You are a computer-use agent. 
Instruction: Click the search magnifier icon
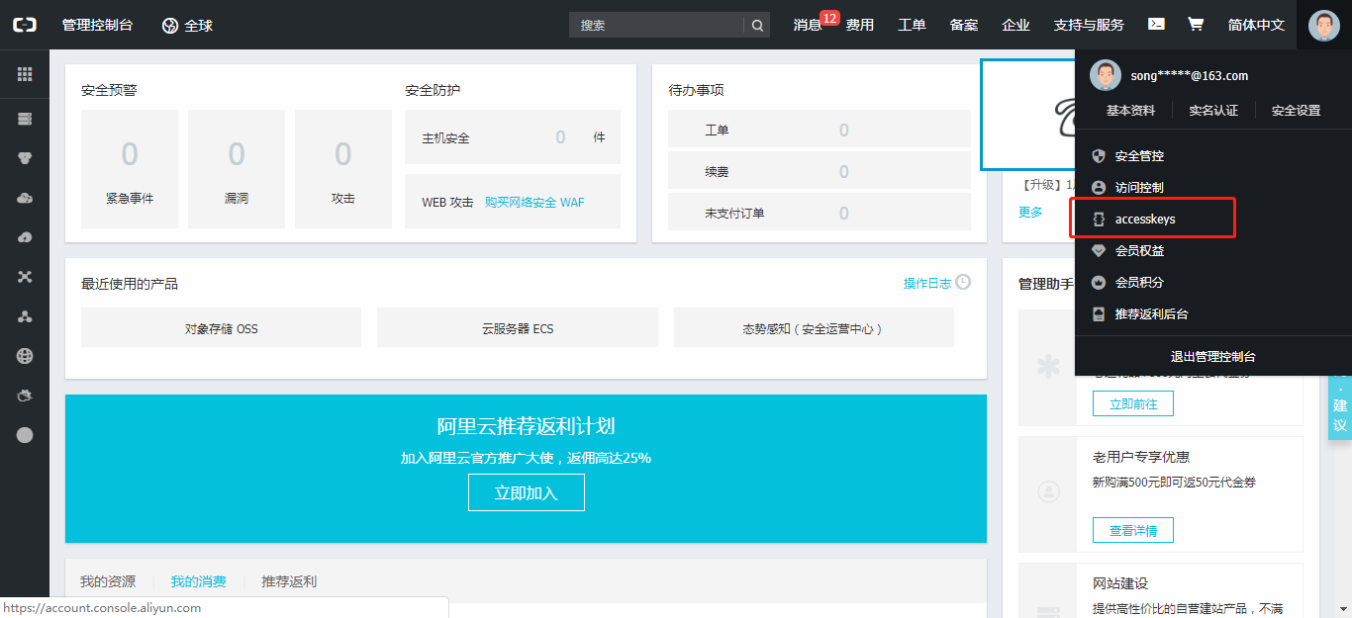coord(757,26)
